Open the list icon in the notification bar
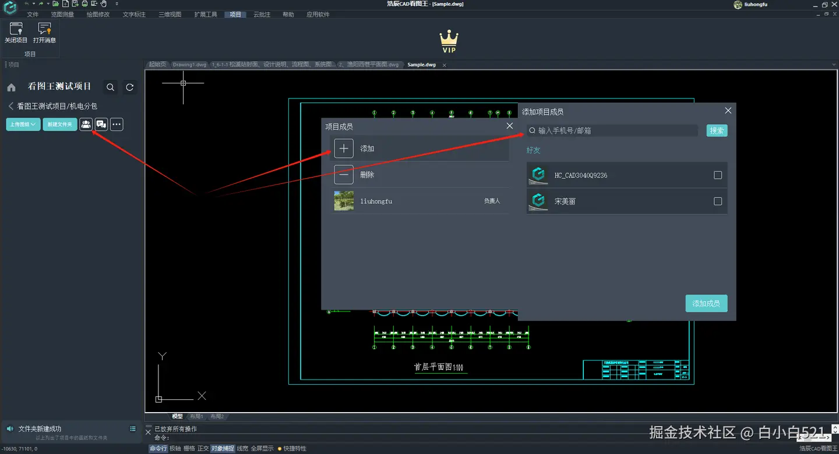Viewport: 839px width, 454px height. point(133,429)
